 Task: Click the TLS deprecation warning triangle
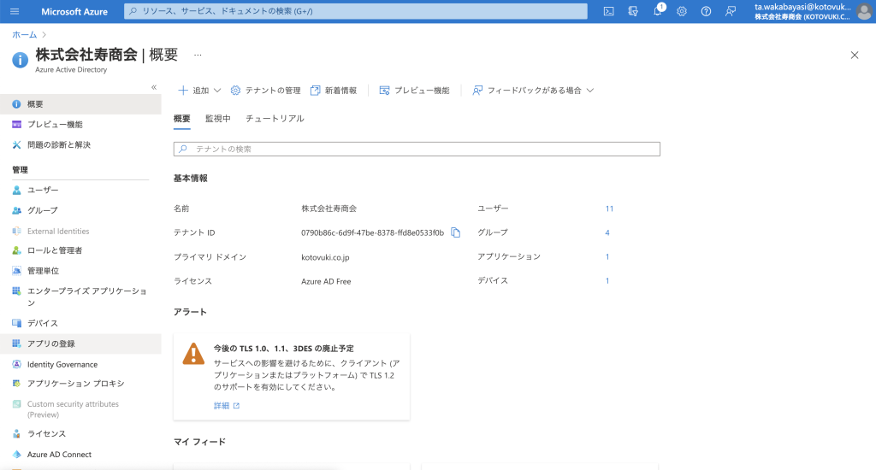pyautogui.click(x=193, y=354)
